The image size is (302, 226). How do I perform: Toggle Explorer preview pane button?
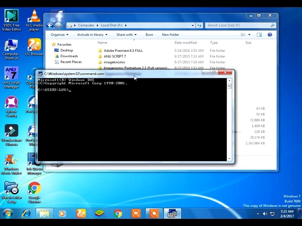[x=259, y=35]
